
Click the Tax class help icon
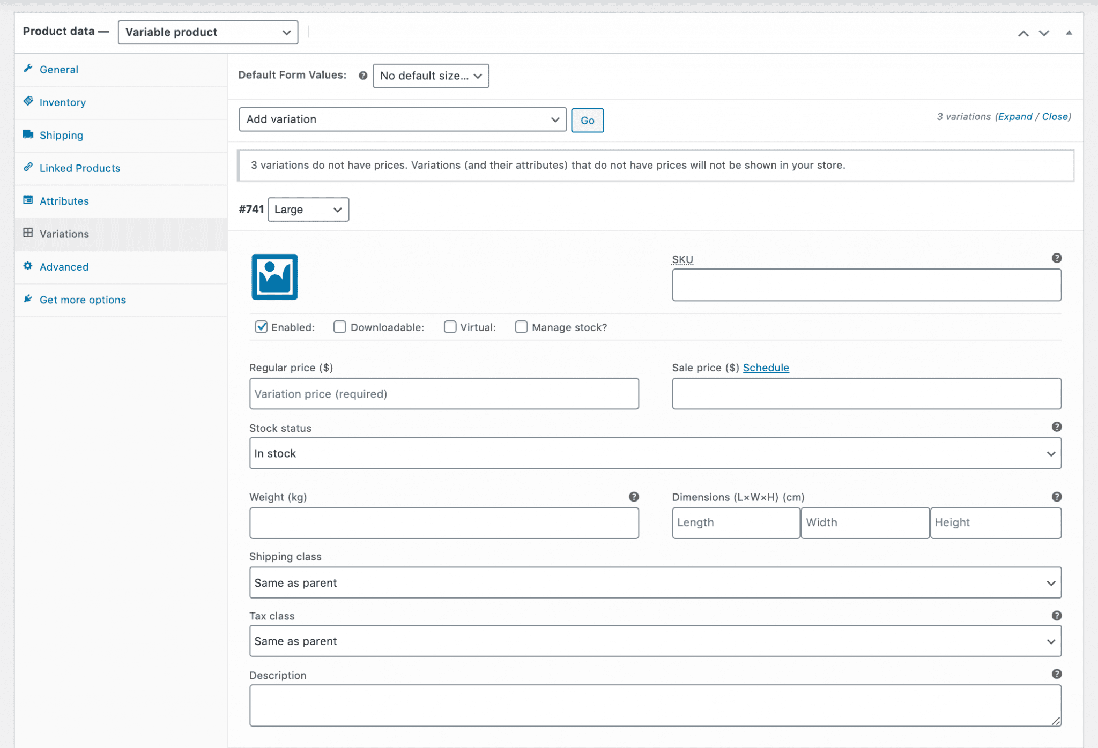[1056, 616]
